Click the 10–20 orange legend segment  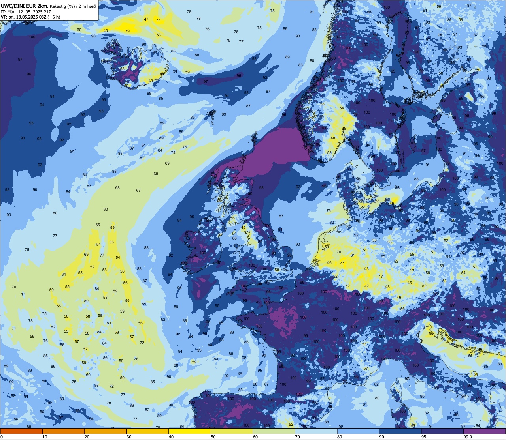63,431
